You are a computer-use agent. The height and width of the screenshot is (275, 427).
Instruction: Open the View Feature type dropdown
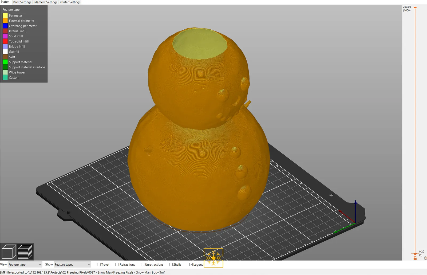click(x=25, y=265)
